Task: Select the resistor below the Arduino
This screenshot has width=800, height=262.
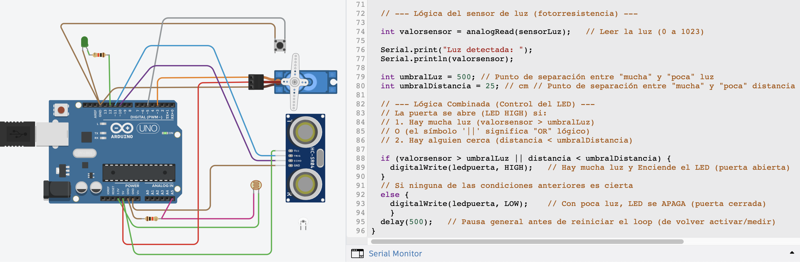Action: coord(151,219)
